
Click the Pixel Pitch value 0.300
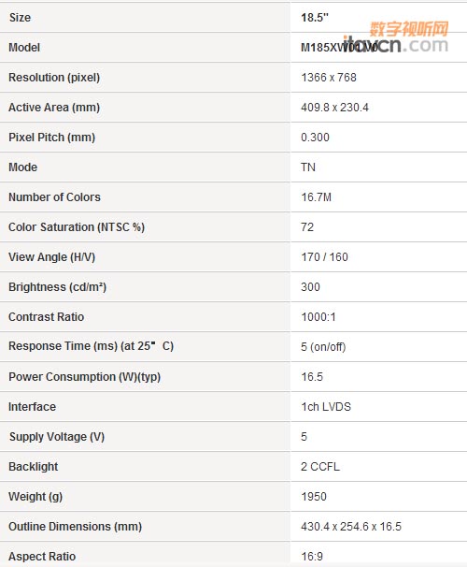[x=315, y=138]
